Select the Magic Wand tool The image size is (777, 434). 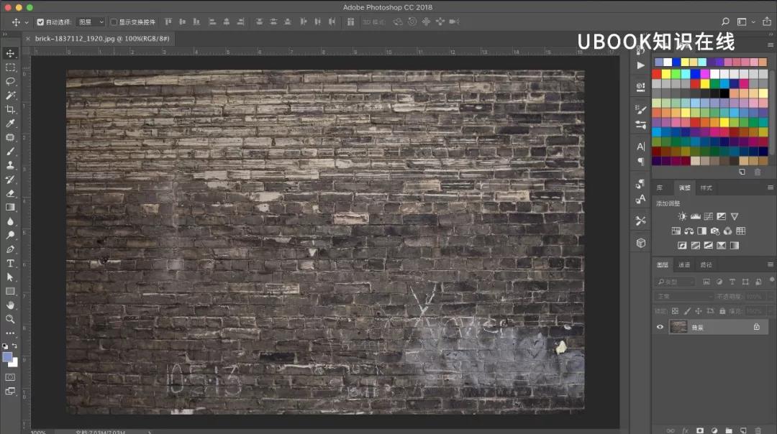(10, 95)
